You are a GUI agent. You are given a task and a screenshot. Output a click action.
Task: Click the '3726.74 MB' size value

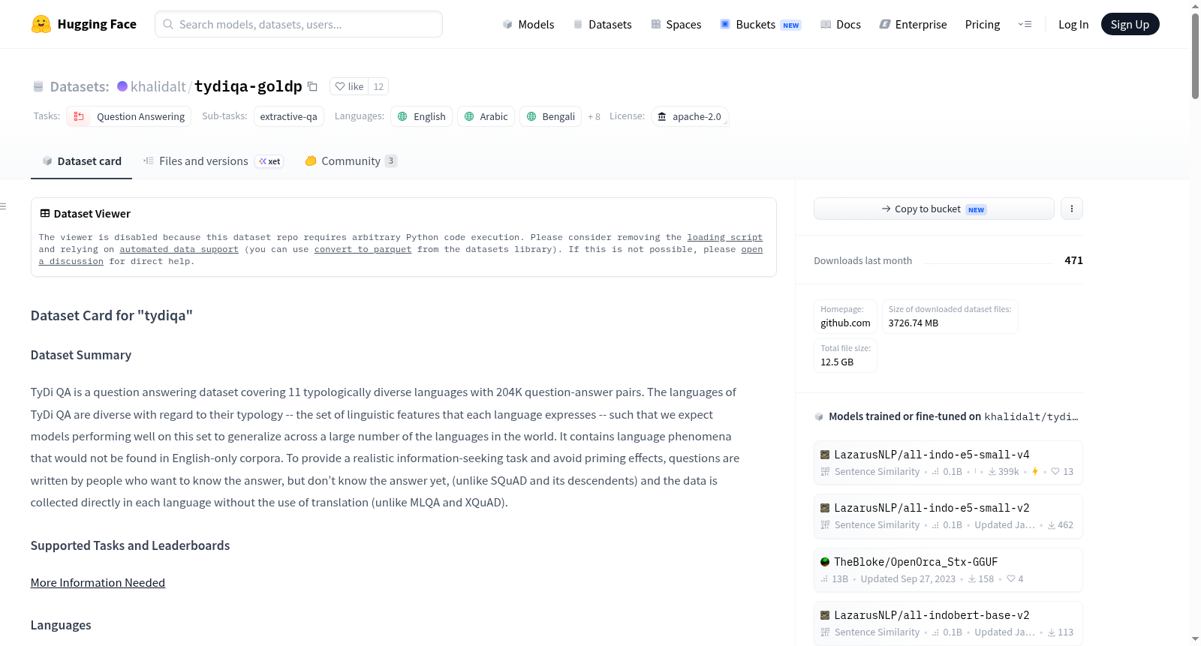coord(913,323)
